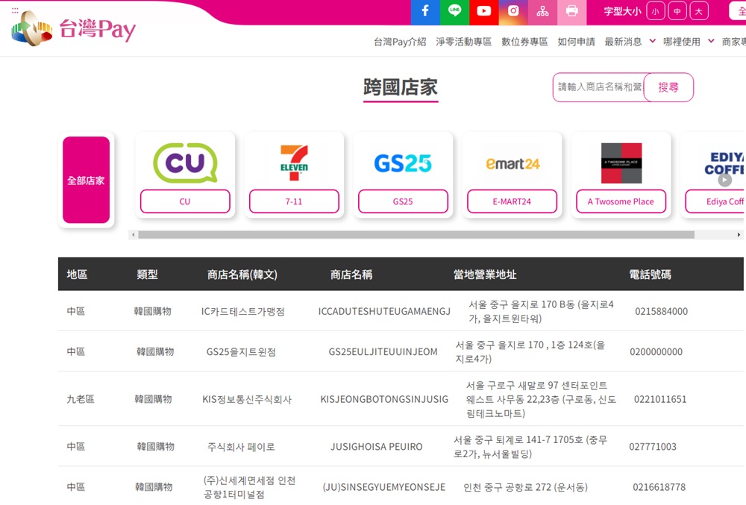Screen dimensions: 746x505
Task: Open the Facebook share icon
Action: tap(425, 11)
